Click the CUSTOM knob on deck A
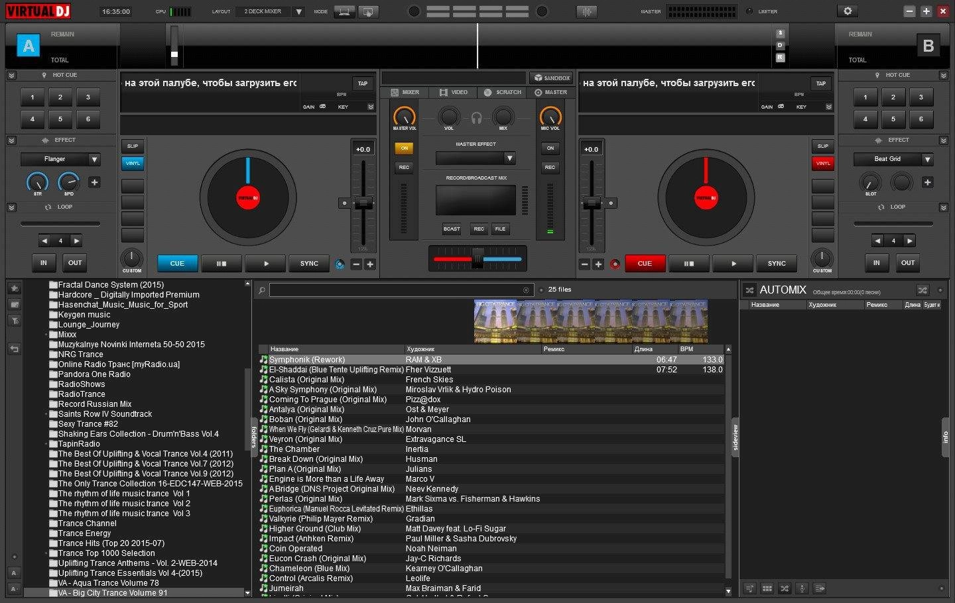The width and height of the screenshot is (955, 603). tap(131, 258)
